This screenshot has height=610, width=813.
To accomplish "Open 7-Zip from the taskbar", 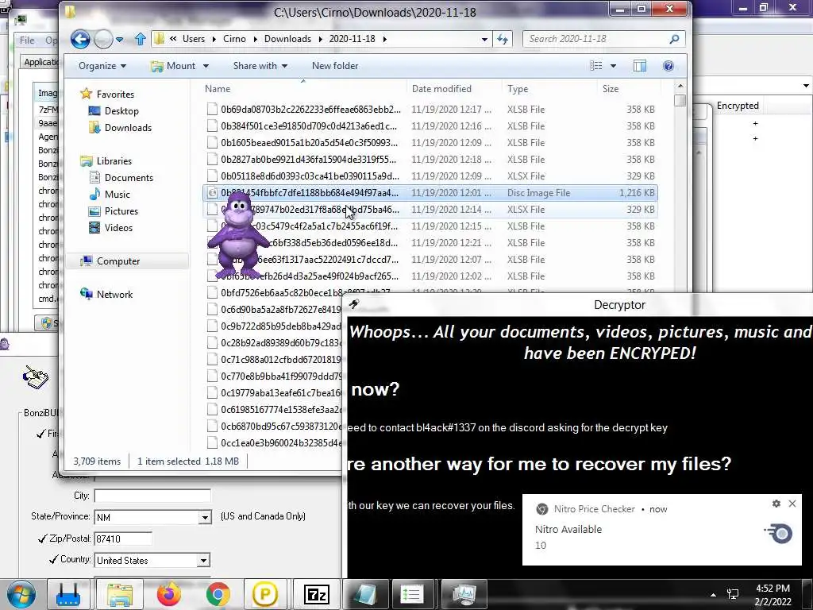I will [x=316, y=594].
